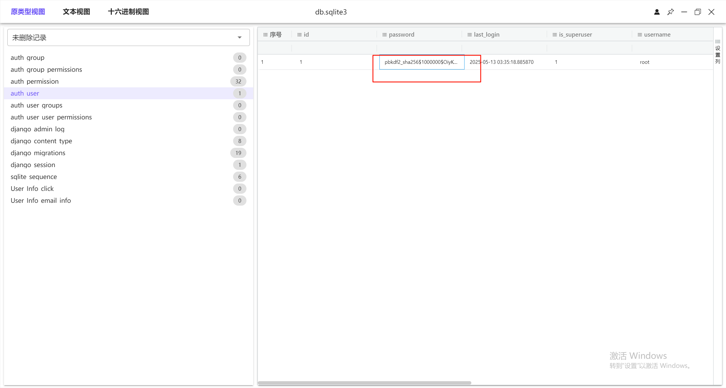Click the last_login column menu icon

pyautogui.click(x=469, y=35)
